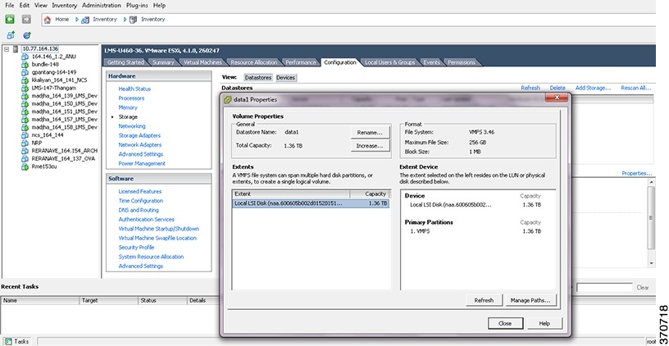The height and width of the screenshot is (346, 669).
Task: Open Health Status hardware link
Action: click(x=134, y=89)
